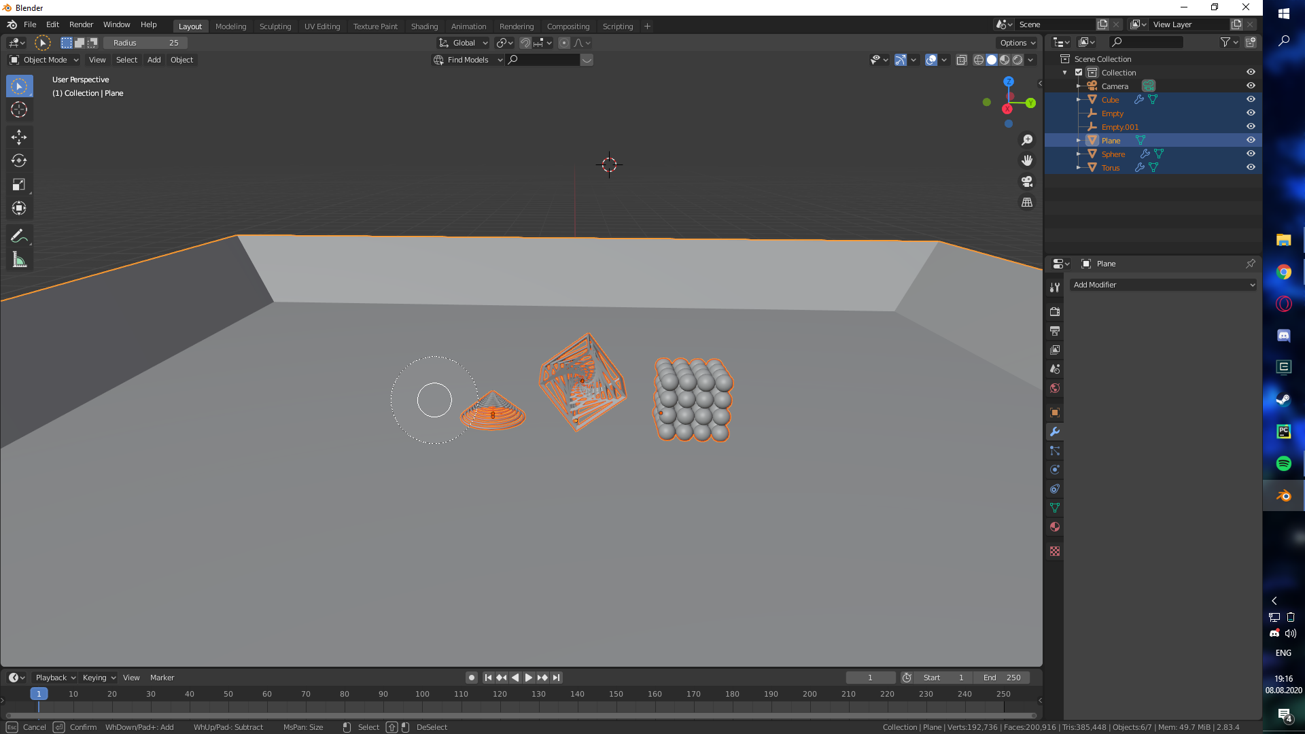
Task: Select the cursor tool icon
Action: 20,109
